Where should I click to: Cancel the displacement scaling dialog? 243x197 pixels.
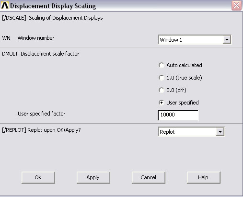pos(149,177)
